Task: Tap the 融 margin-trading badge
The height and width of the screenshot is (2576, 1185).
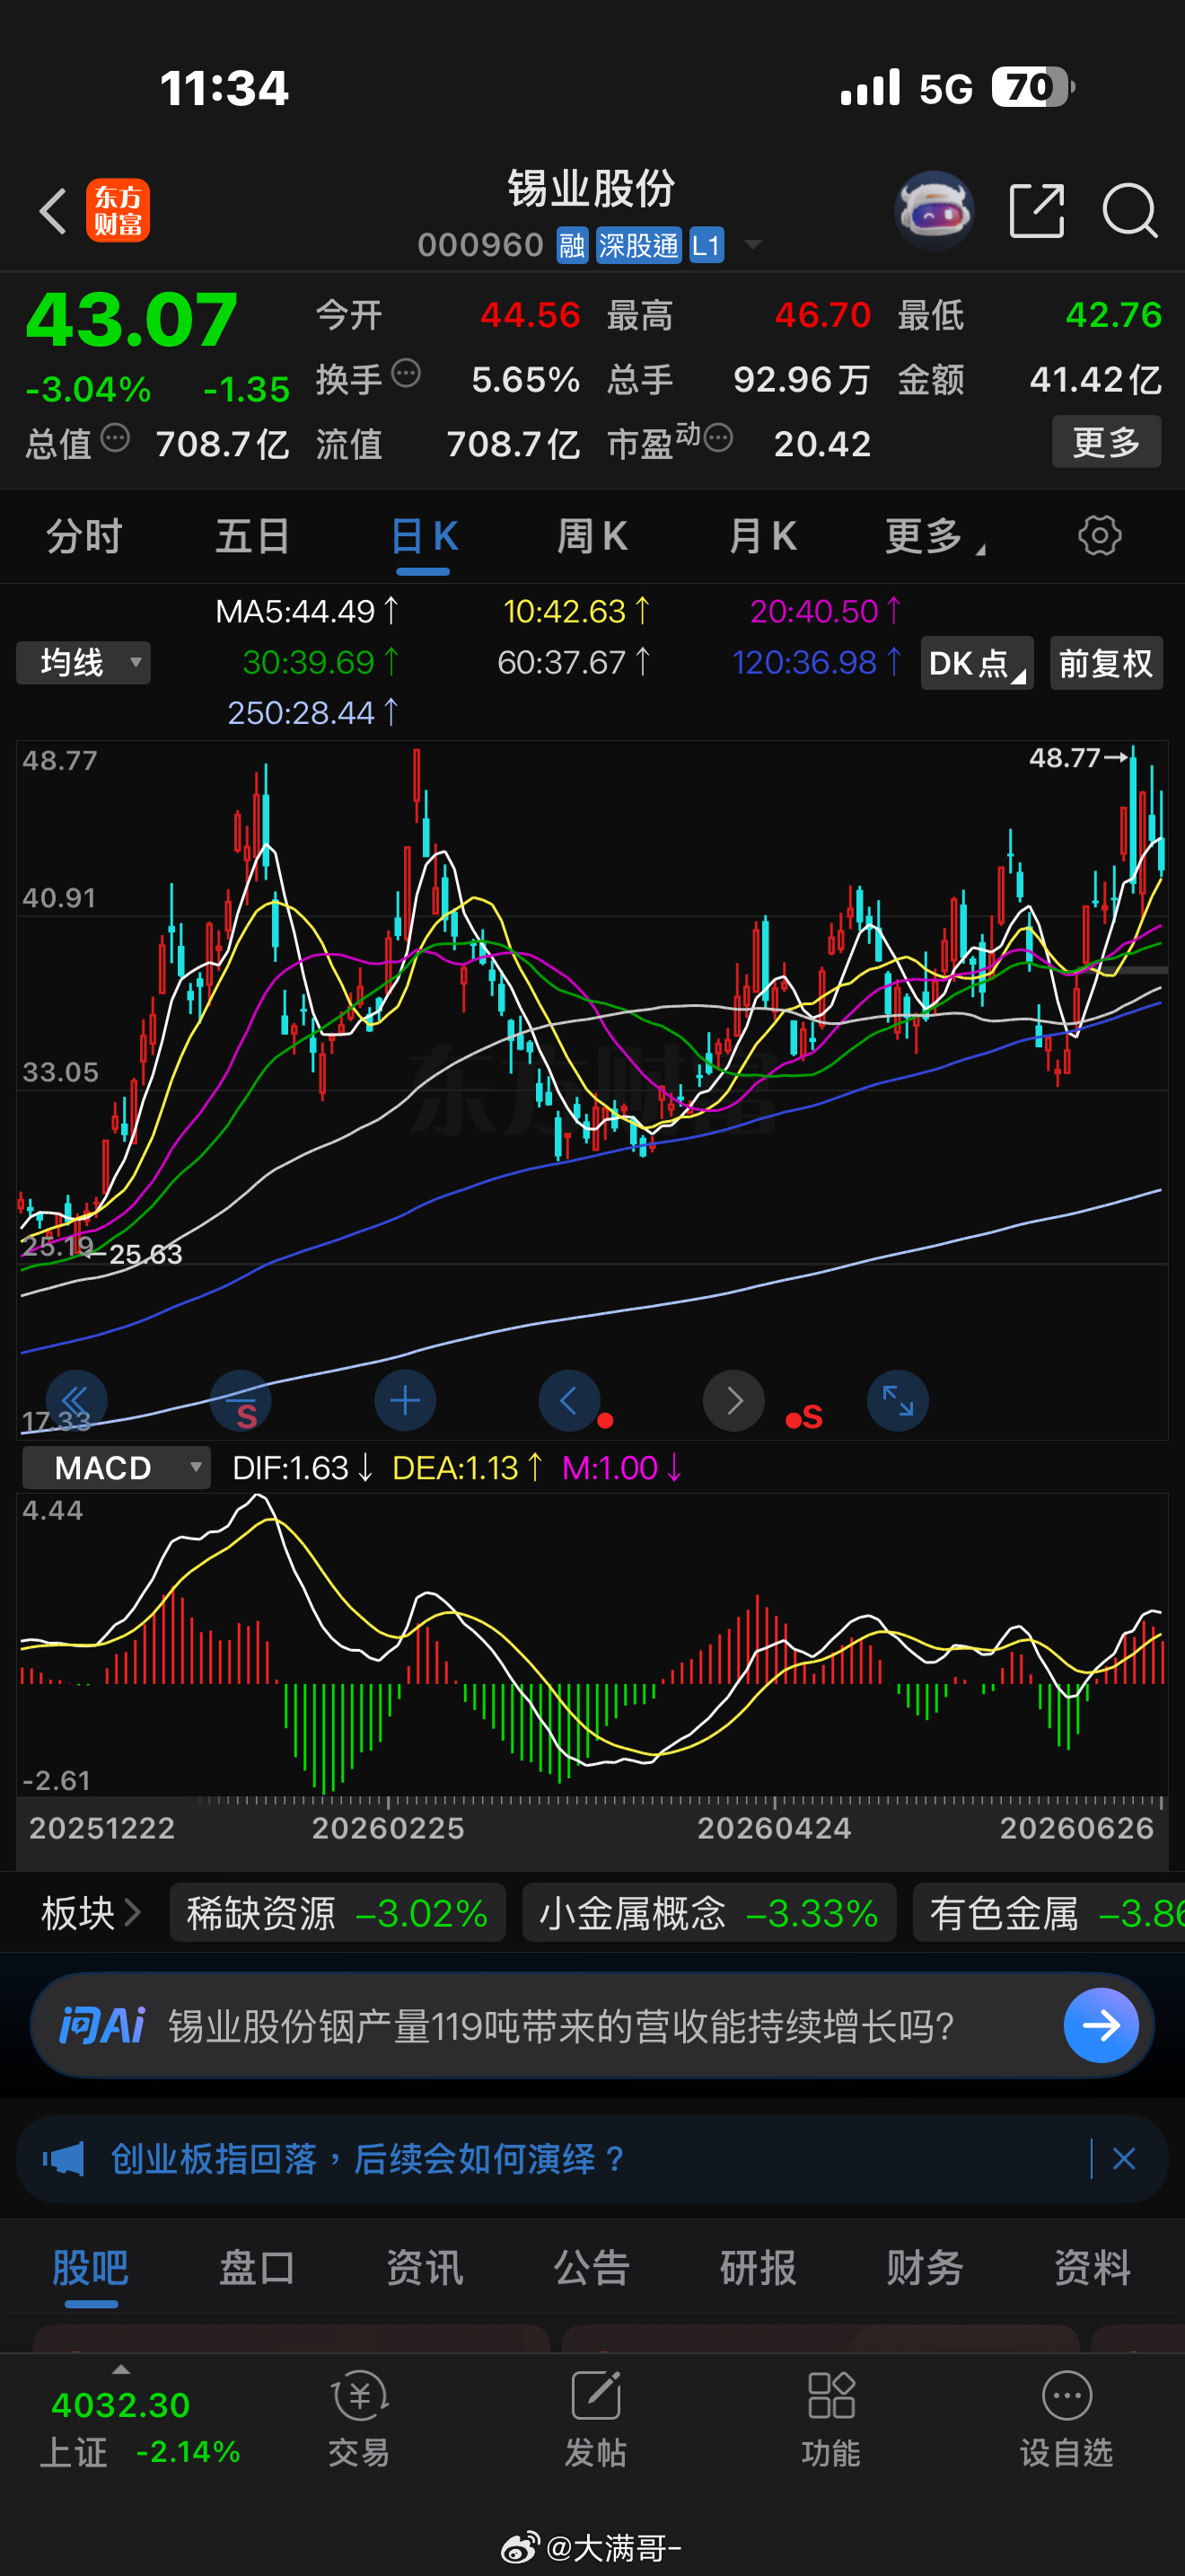Action: pos(572,245)
